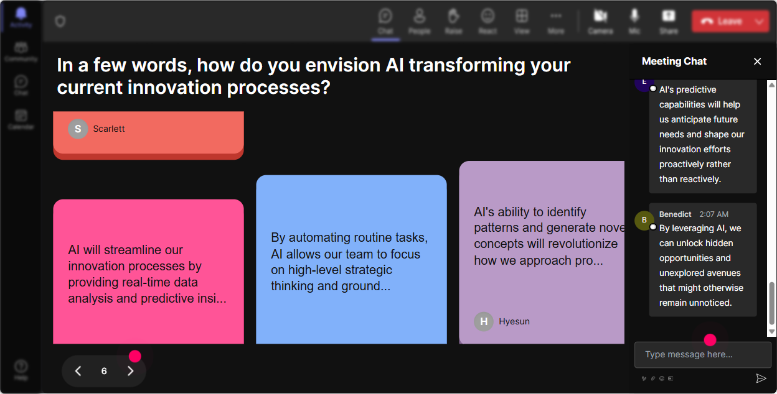Open the text format icon under message box

pos(644,378)
